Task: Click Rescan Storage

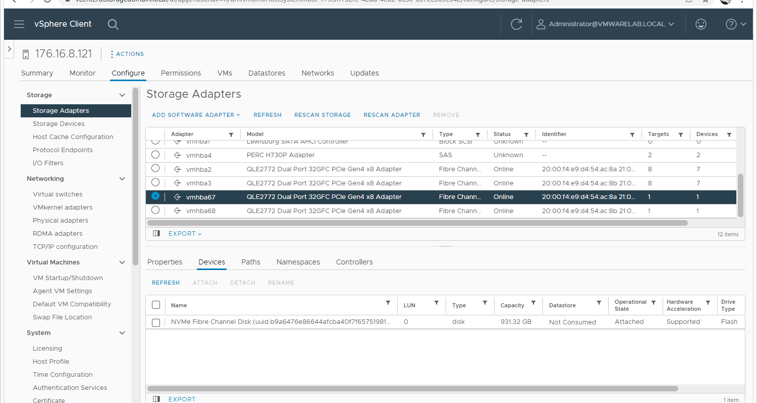Action: tap(322, 115)
